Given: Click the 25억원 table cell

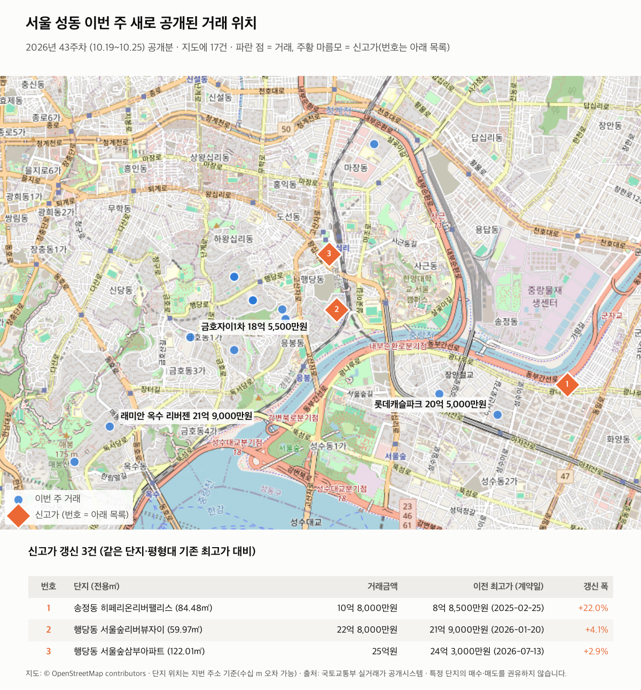Looking at the screenshot, I should pos(385,651).
